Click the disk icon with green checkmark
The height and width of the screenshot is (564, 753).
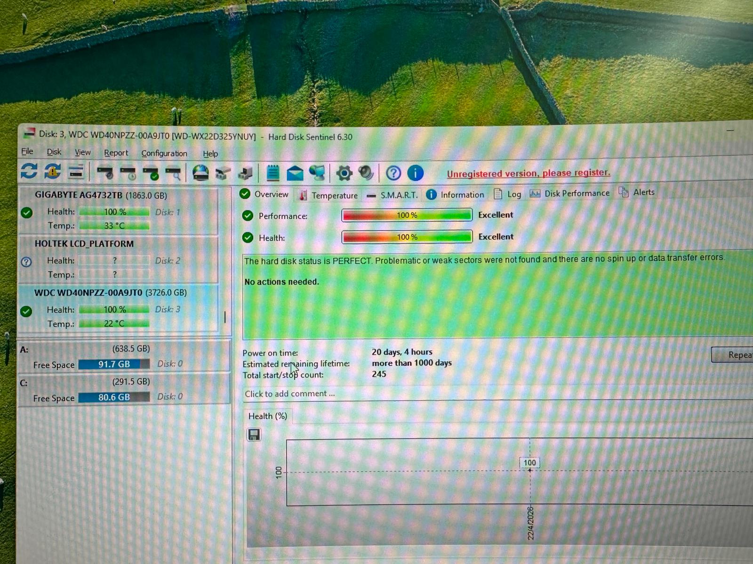[x=151, y=173]
